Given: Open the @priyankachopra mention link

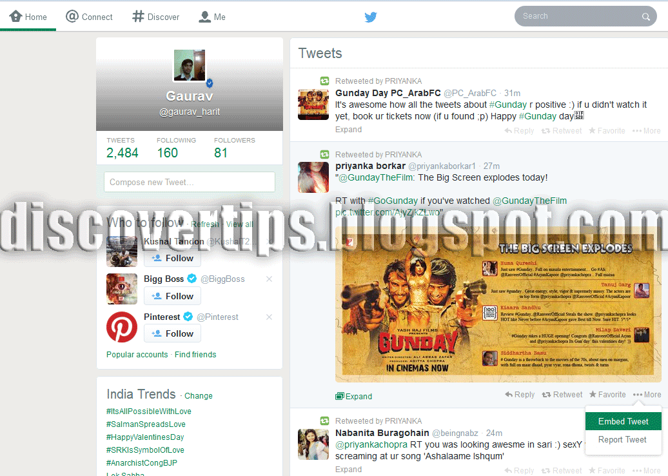Looking at the screenshot, I should click(x=371, y=444).
